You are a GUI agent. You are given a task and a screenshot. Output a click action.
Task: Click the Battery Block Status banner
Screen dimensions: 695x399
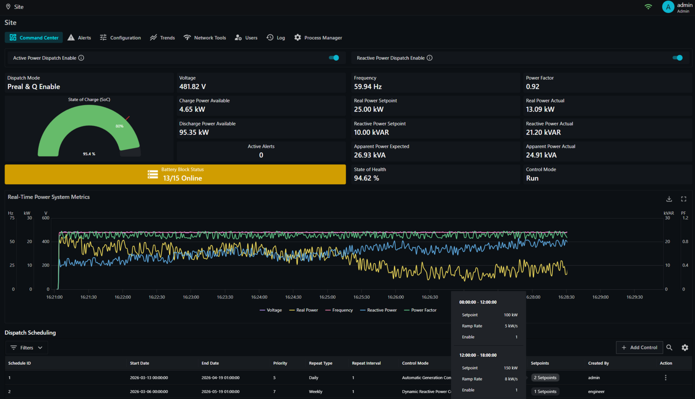[x=175, y=174]
